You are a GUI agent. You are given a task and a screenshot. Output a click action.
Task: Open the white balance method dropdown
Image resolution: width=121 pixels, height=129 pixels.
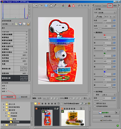point(107,13)
